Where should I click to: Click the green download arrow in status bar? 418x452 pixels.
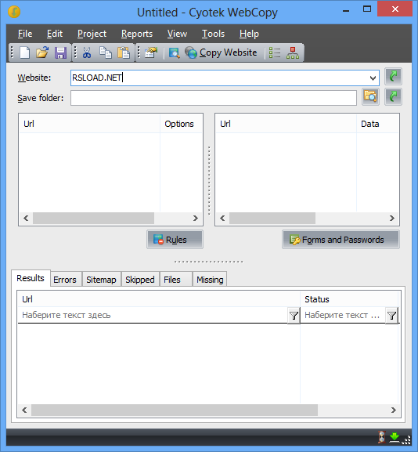[x=395, y=437]
